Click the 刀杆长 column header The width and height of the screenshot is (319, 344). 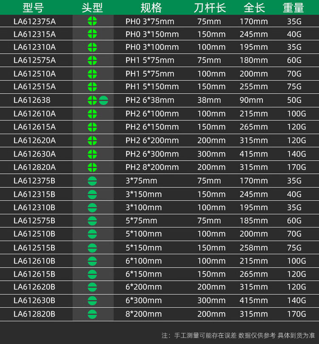click(210, 7)
